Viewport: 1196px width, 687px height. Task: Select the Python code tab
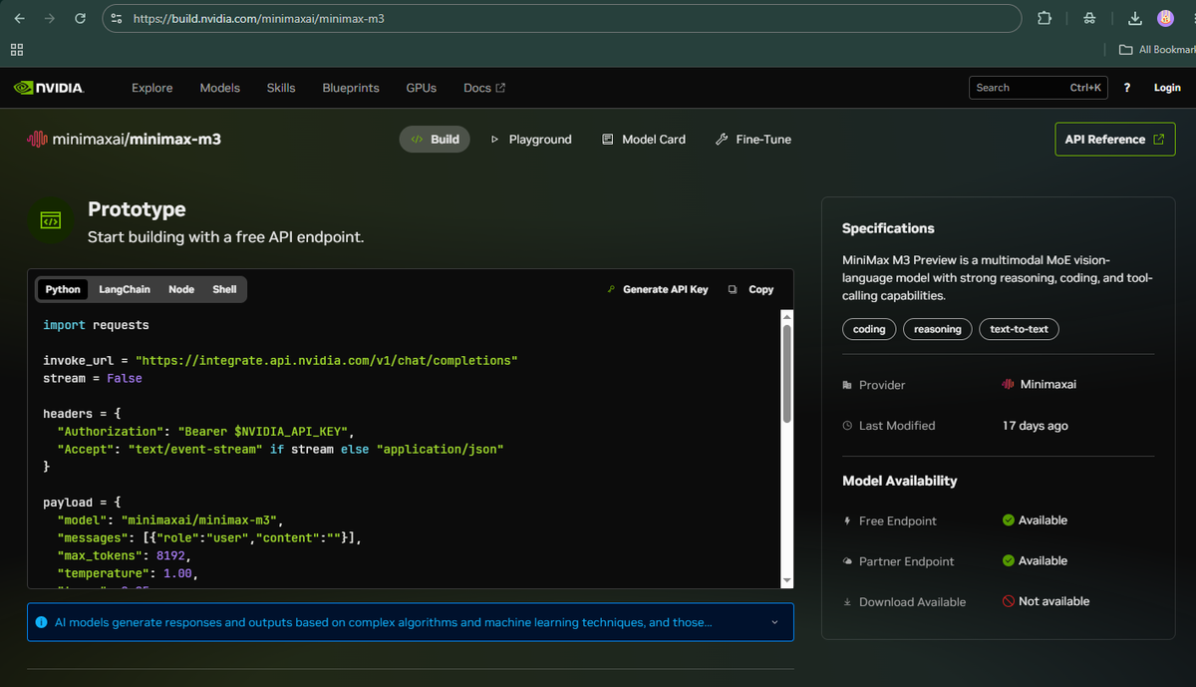(x=63, y=289)
